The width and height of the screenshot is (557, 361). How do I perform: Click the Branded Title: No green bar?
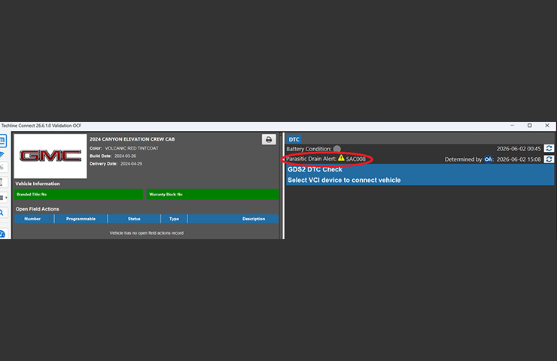click(78, 194)
